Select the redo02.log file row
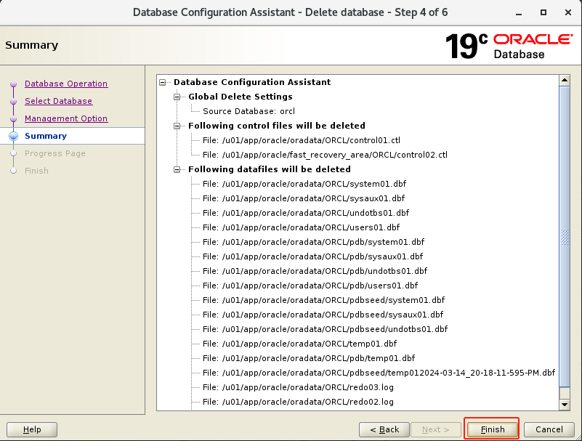Screen dimensions: 582x441 (x=298, y=402)
